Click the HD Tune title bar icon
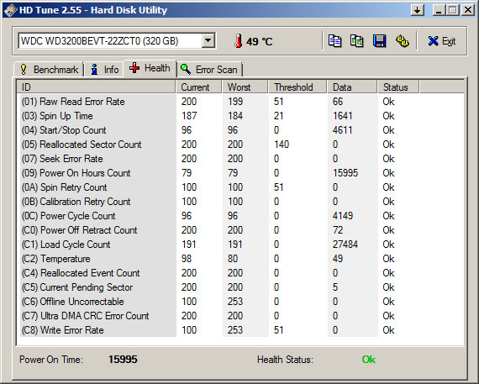The image size is (479, 384). [10, 10]
